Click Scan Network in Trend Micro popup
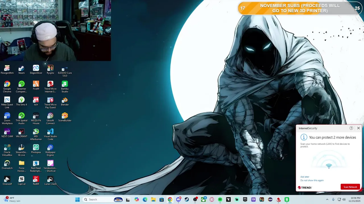364x204 pixels. [350, 187]
